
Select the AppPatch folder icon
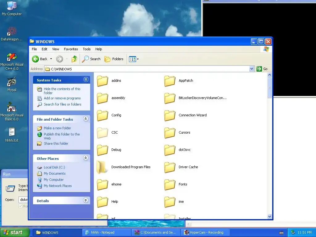pyautogui.click(x=170, y=81)
